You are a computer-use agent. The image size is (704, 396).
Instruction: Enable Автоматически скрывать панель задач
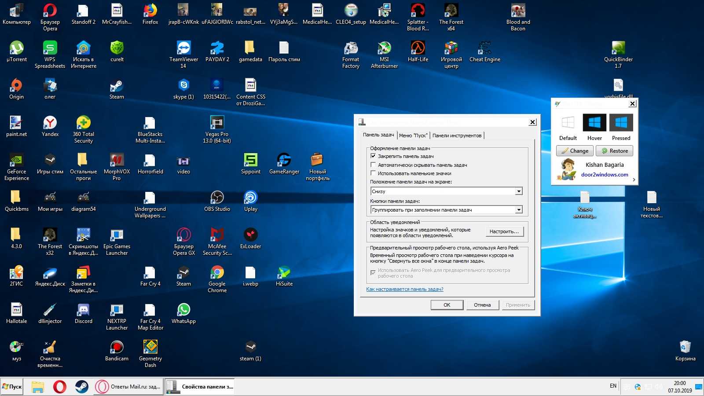point(373,165)
